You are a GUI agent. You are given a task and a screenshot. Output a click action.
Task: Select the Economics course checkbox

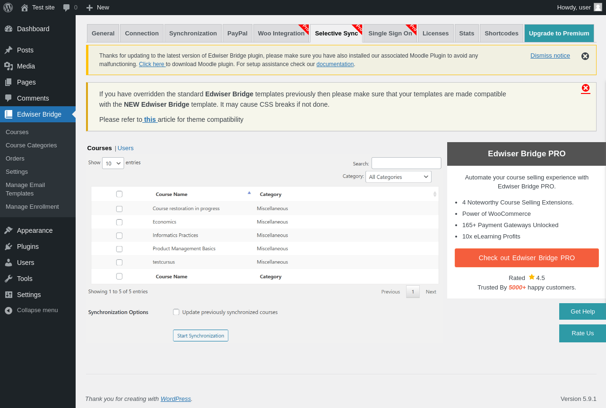pos(119,222)
